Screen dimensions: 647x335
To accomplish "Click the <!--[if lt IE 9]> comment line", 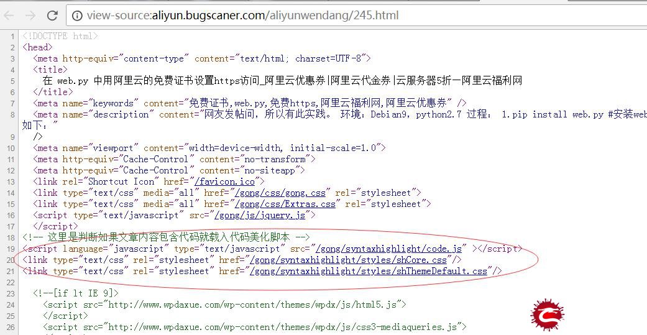I will (x=75, y=293).
